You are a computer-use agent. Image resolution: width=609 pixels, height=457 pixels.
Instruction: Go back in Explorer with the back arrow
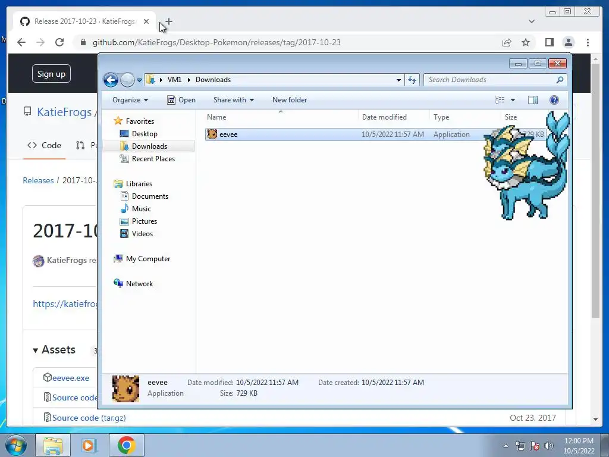pos(111,80)
